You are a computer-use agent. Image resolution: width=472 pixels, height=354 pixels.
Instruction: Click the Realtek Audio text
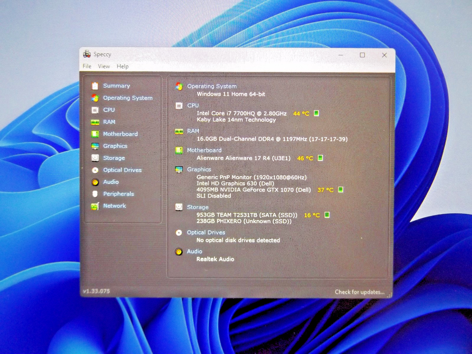(215, 259)
